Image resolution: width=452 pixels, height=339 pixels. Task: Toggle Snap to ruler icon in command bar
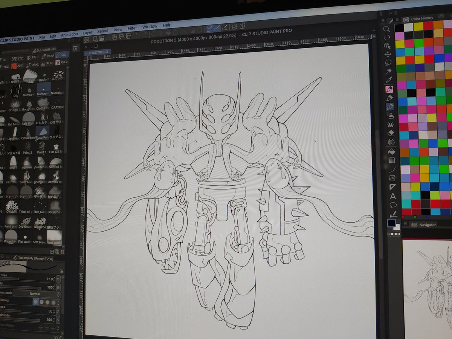[210, 28]
